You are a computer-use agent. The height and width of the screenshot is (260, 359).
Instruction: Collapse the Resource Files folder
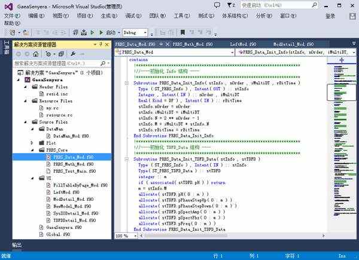pyautogui.click(x=25, y=101)
